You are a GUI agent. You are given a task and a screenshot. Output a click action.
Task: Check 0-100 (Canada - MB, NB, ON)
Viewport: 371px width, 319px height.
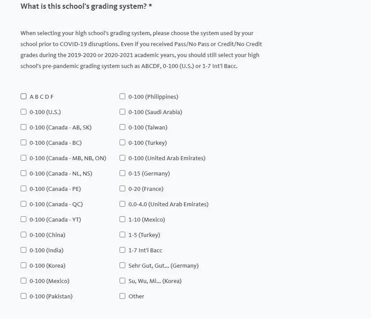click(x=24, y=158)
